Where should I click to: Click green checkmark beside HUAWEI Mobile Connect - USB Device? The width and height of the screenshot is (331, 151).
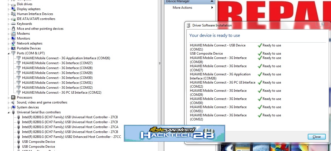[x=260, y=45]
